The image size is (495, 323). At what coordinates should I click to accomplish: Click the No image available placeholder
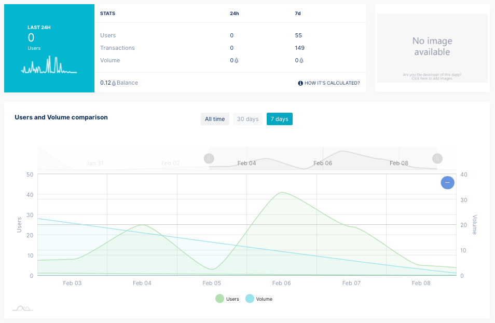click(x=432, y=46)
